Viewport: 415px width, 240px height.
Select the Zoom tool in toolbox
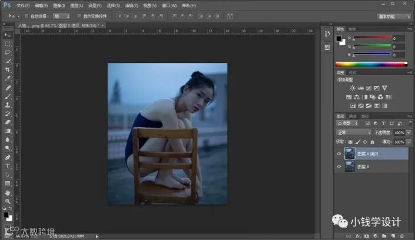(8, 201)
